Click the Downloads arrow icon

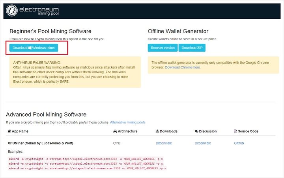[157, 131]
